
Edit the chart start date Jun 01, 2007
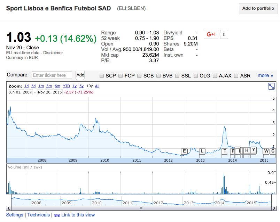click(20, 92)
